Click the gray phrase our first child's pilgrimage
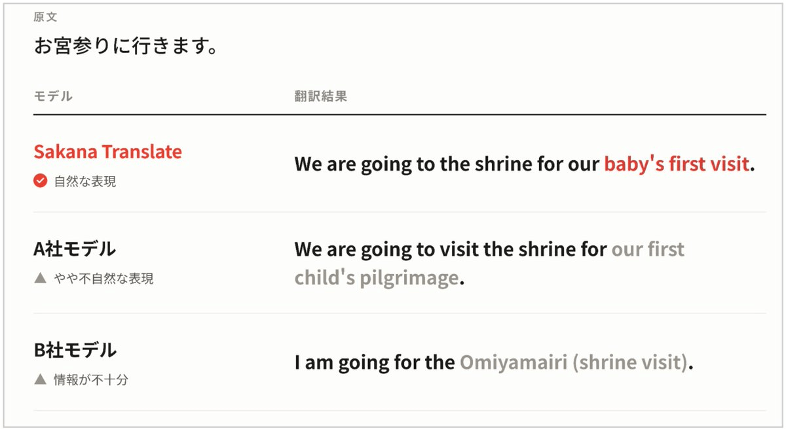This screenshot has width=786, height=431. (489, 264)
